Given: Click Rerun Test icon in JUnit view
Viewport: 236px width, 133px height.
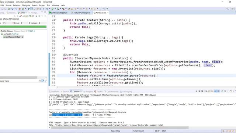Looking at the screenshot, I should click(x=30, y=16).
